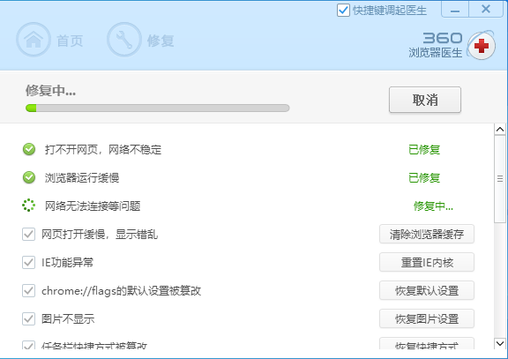Toggle checkbox for 网页打开缓慢，显示错乱
The width and height of the screenshot is (508, 359).
point(28,234)
